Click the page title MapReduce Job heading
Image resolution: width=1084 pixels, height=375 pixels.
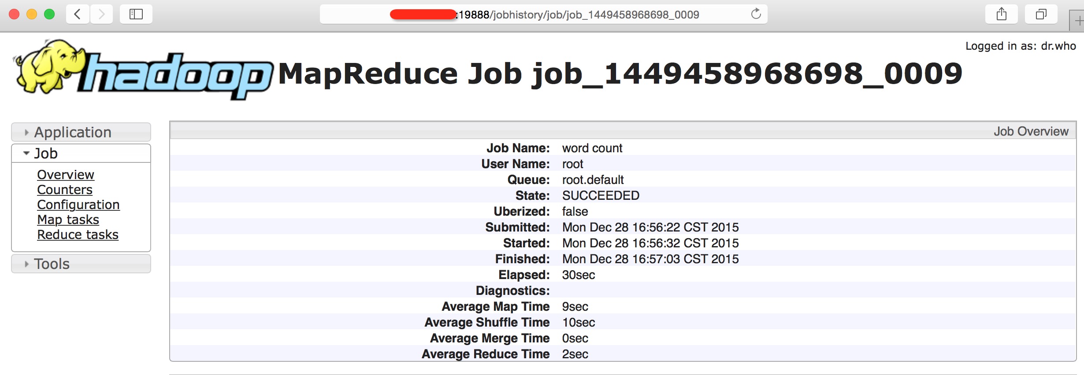pyautogui.click(x=620, y=74)
